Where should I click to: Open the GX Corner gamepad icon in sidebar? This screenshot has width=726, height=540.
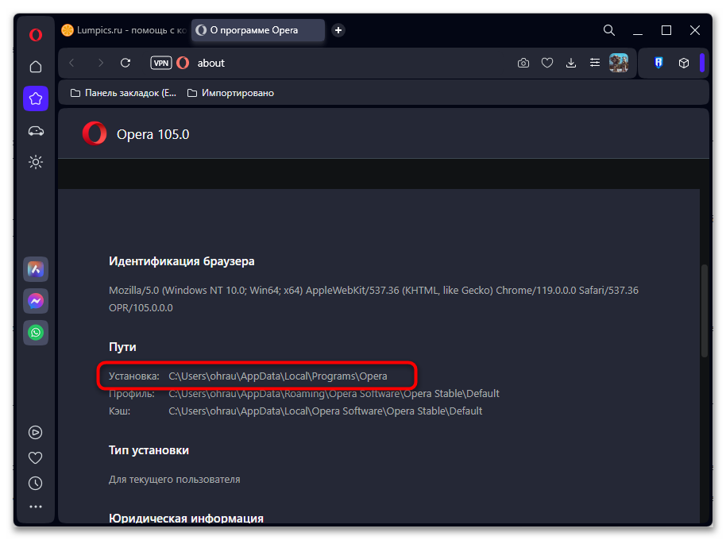(36, 131)
